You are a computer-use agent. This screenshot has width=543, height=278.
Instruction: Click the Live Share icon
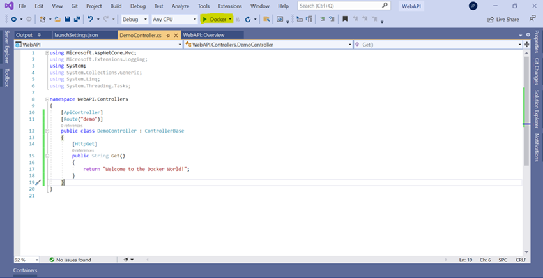click(x=491, y=19)
